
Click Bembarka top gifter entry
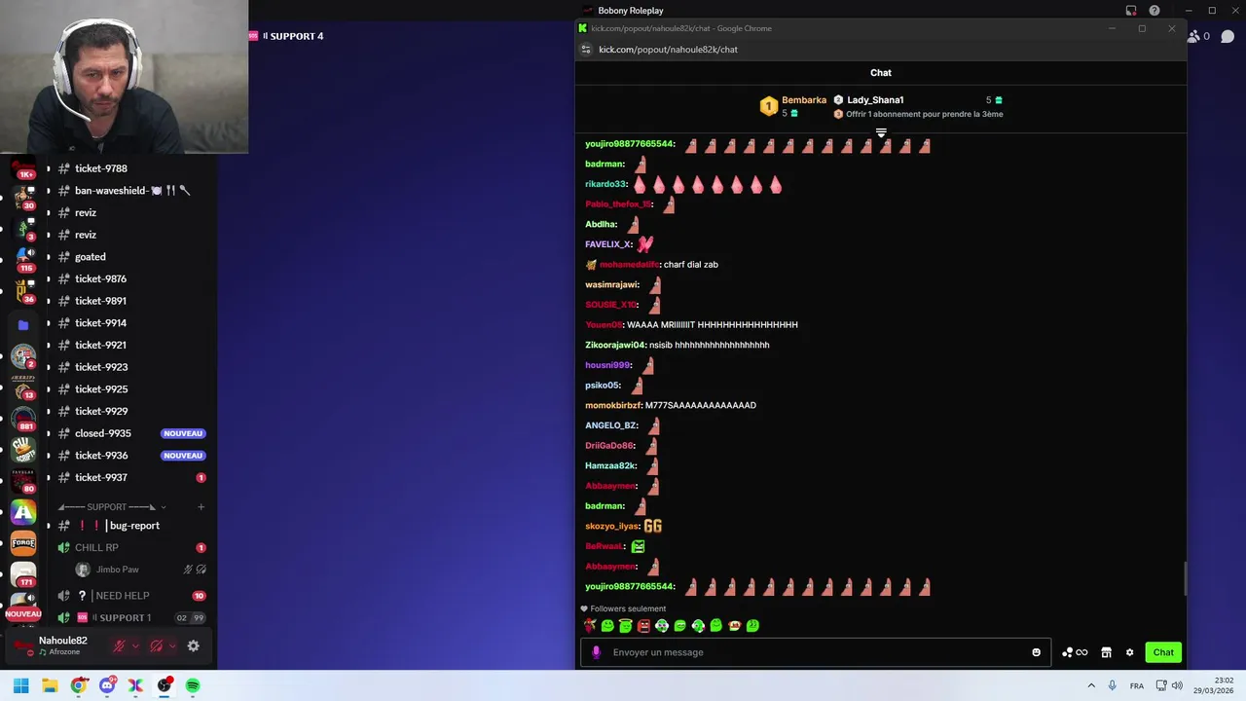click(793, 106)
